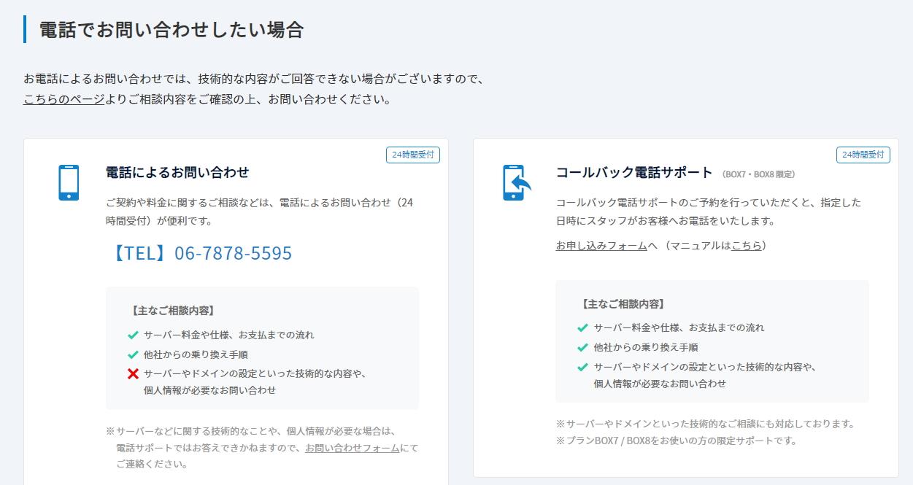Open こちらのページ link
Image resolution: width=913 pixels, height=485 pixels.
click(62, 100)
